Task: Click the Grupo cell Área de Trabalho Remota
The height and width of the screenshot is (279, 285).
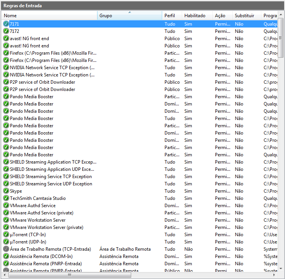Action: coord(125,249)
